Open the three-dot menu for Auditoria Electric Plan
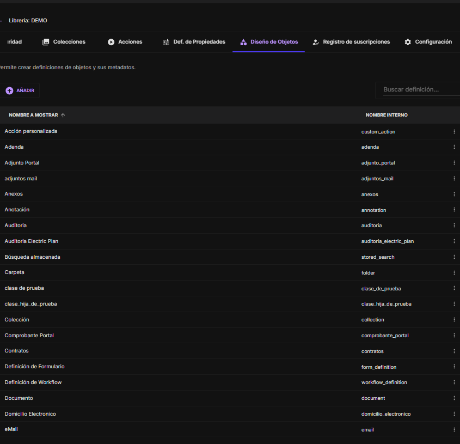The width and height of the screenshot is (460, 444). tap(454, 241)
